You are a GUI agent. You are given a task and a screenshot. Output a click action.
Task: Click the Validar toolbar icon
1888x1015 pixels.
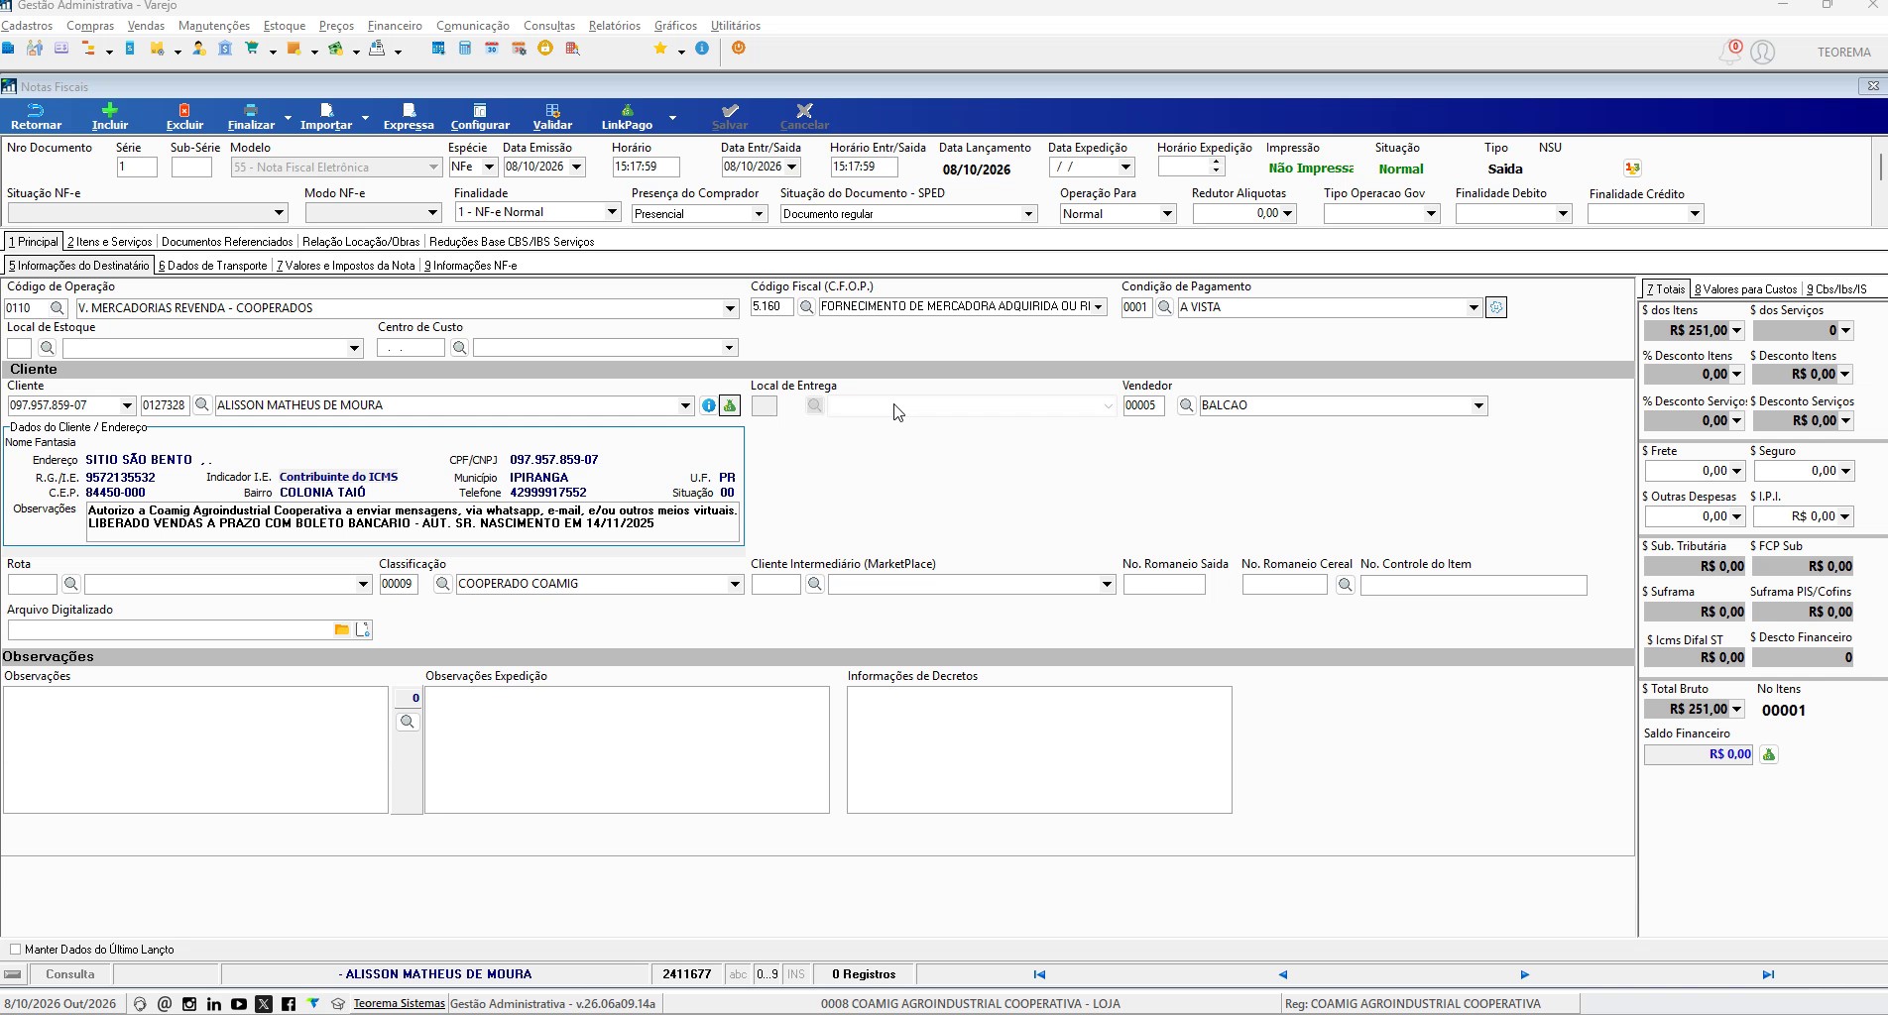click(552, 116)
